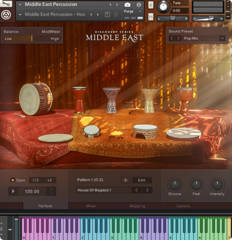
Task: Expand the Middle East Percussion instrument menu
Action: (20, 4)
